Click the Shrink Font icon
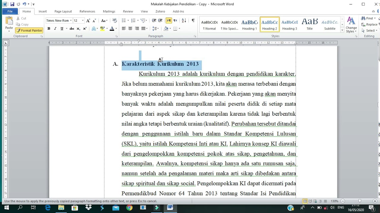 pos(94,21)
